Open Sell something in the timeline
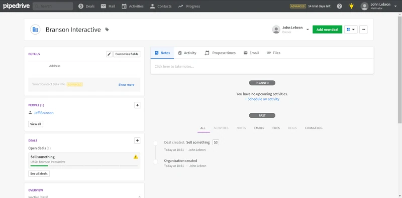This screenshot has height=198, width=402. 198,142
